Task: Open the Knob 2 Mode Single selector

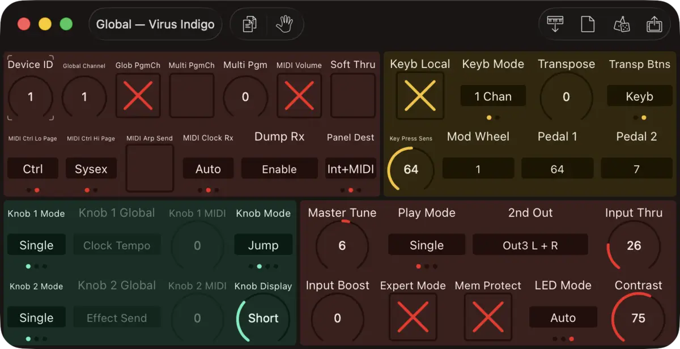Action: tap(36, 317)
